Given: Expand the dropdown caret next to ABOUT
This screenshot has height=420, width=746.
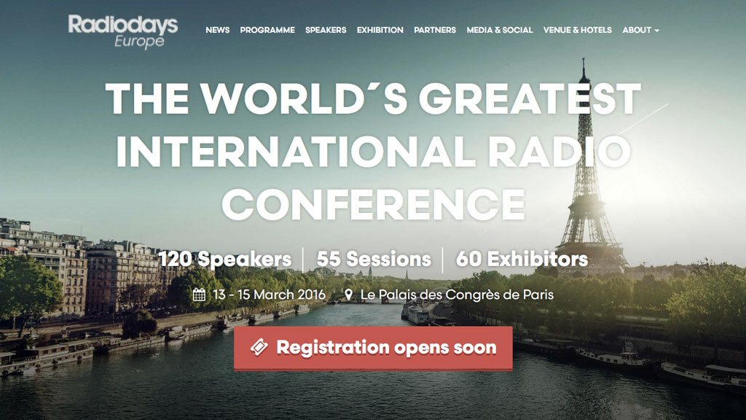Looking at the screenshot, I should (x=657, y=31).
